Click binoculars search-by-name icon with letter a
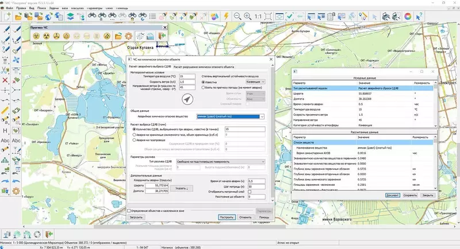Viewport: 460px width, 249px height. (102, 17)
